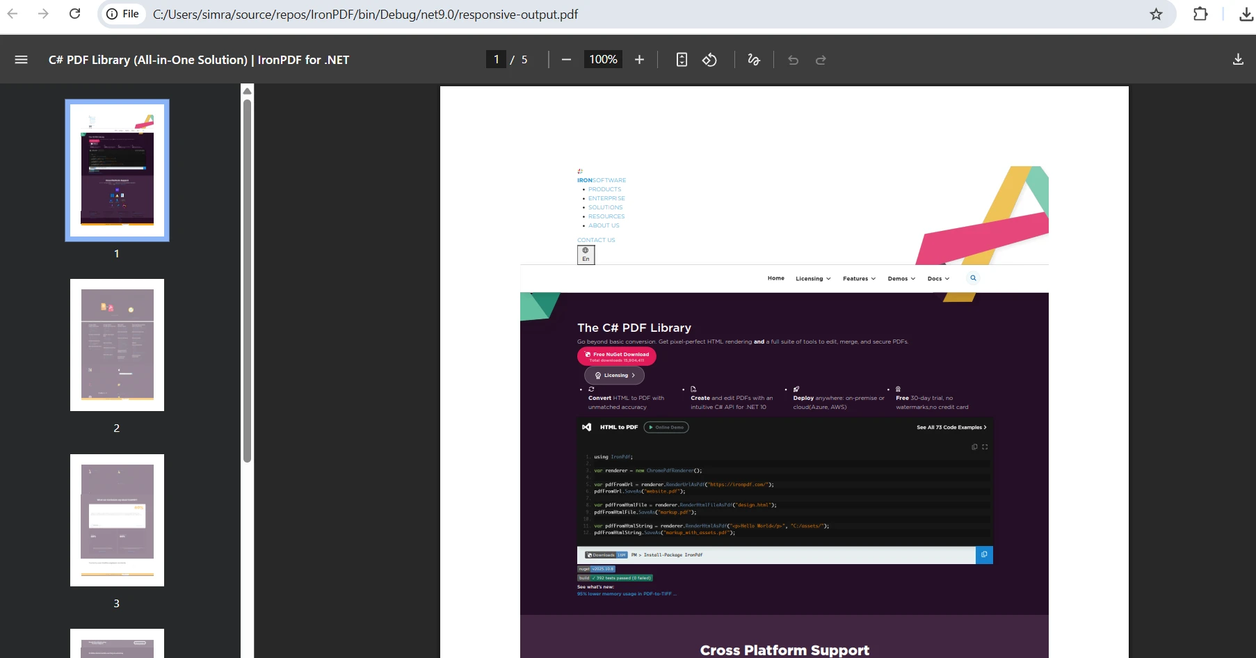Expand the Licensing dropdown in the nav
Viewport: 1256px width, 658px height.
tap(812, 278)
